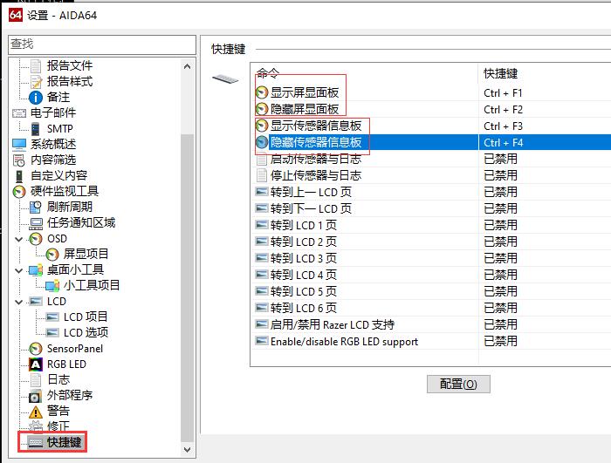Click the 屏显项目 gauge icon
The width and height of the screenshot is (611, 463).
52,255
